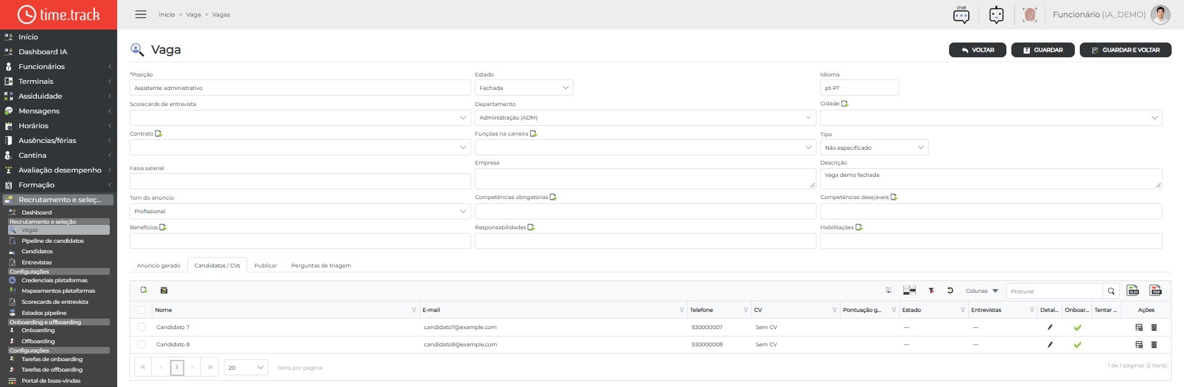Screen dimensions: 1184x387
Task: Open the Estado dropdown showing Fechada
Action: 524,88
